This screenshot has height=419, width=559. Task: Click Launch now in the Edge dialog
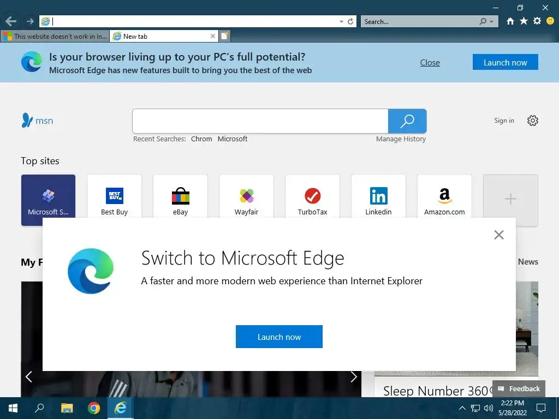pyautogui.click(x=279, y=336)
